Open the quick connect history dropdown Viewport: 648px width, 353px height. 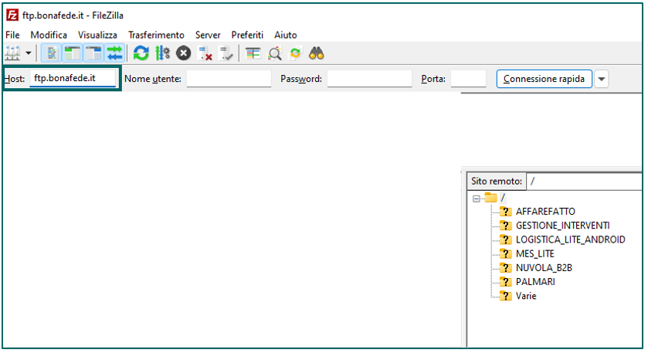[x=602, y=79]
